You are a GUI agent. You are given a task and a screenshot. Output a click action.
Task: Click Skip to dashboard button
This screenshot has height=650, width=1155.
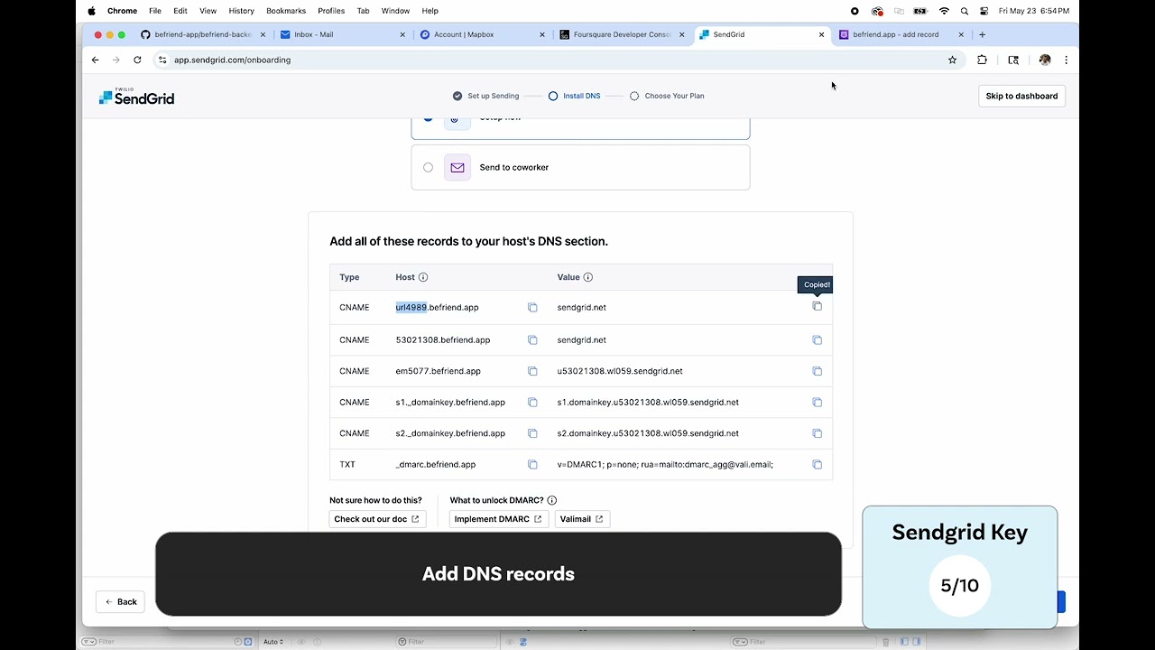(1021, 96)
